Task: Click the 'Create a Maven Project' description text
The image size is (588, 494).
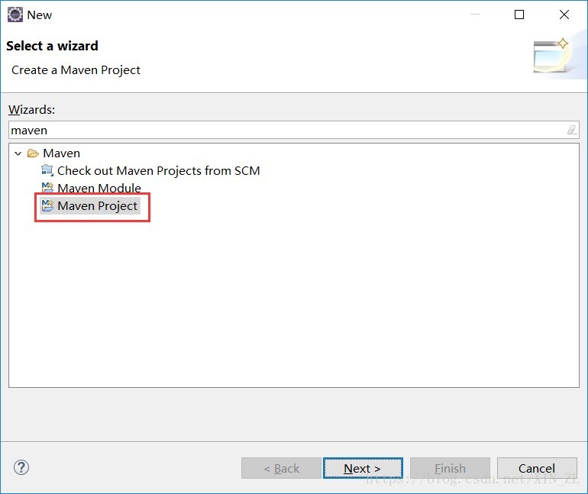Action: point(76,69)
